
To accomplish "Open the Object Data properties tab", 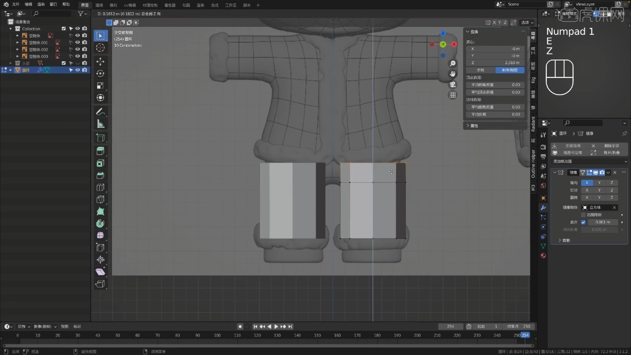I will tap(543, 246).
